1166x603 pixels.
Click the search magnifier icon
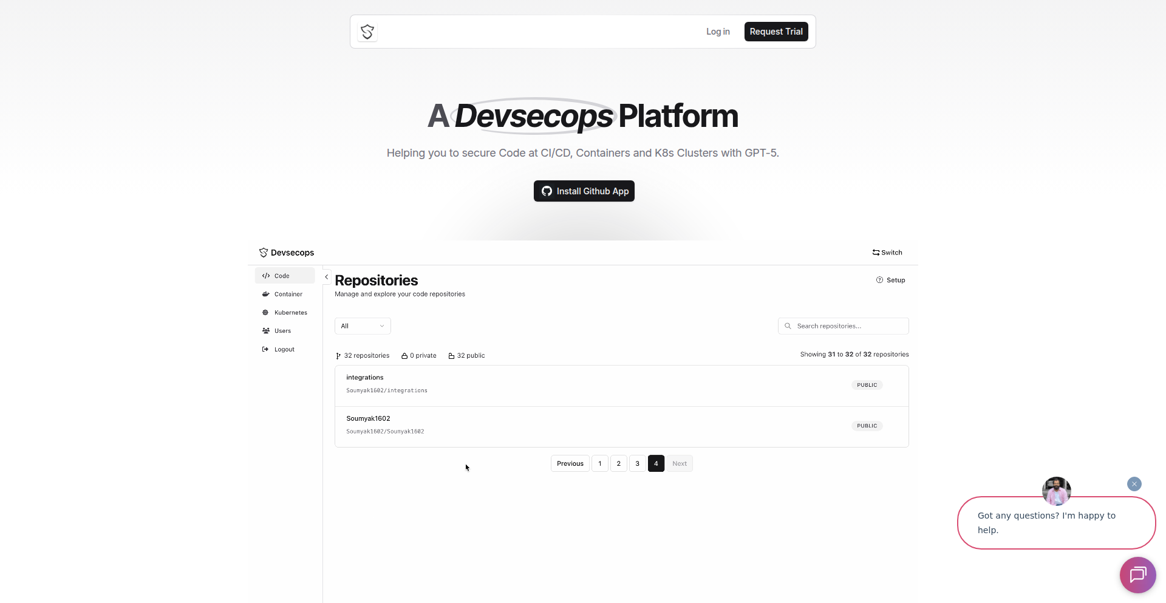click(788, 326)
